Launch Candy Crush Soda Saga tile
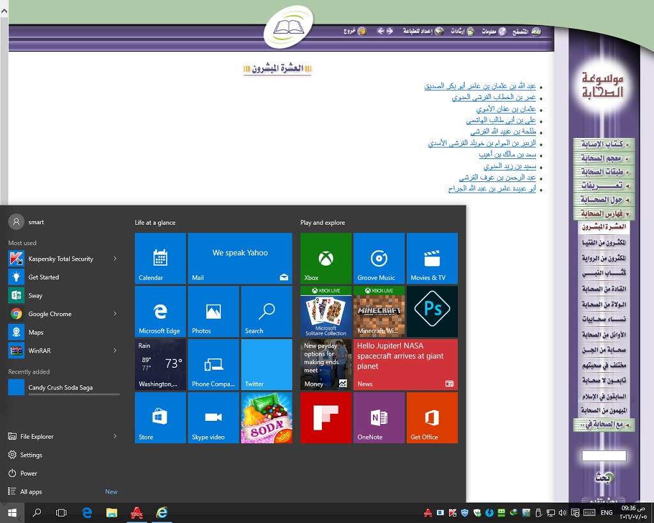The width and height of the screenshot is (654, 523). point(266,418)
